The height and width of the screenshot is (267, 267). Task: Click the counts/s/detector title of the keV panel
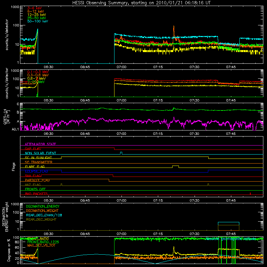7,35
